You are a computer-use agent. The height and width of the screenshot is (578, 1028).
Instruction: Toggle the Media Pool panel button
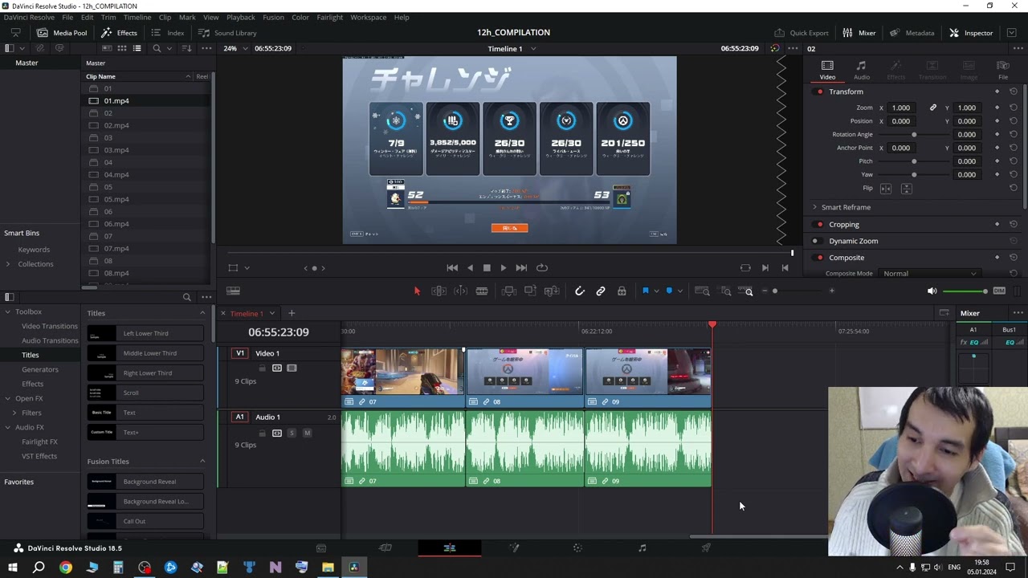(62, 33)
